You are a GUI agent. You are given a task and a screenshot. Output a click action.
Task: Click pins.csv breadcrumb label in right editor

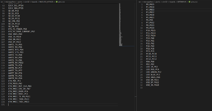point(194,2)
